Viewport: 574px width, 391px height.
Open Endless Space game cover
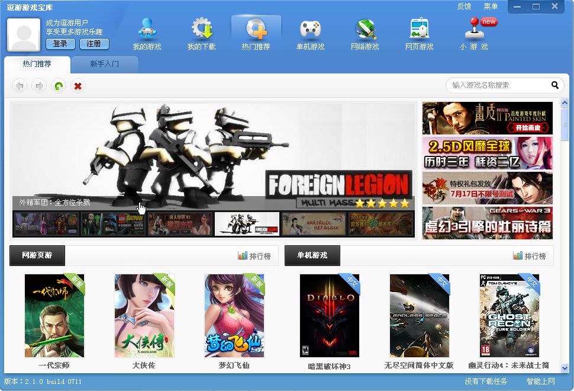coord(420,316)
